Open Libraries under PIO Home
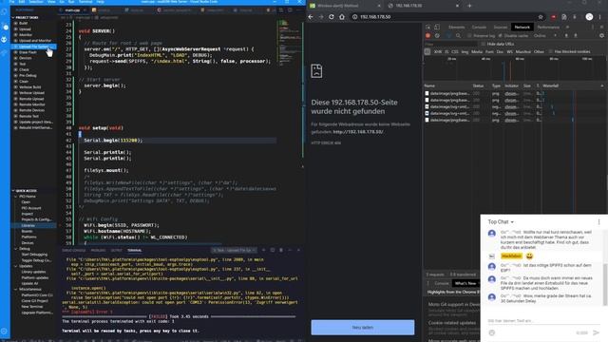The width and height of the screenshot is (608, 342). point(28,226)
